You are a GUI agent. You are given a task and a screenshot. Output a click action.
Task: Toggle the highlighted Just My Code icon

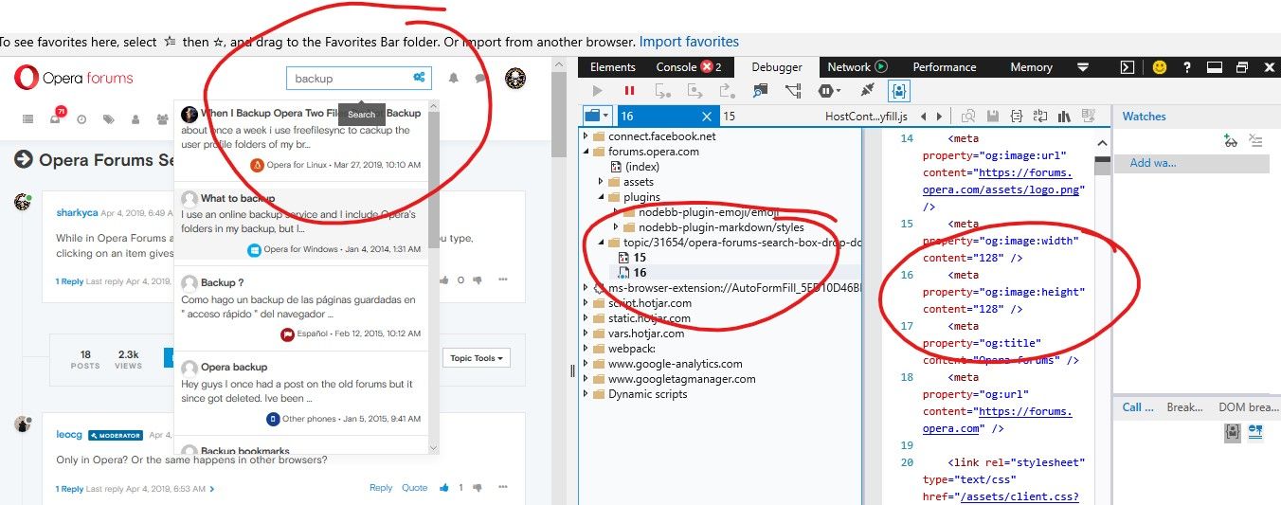(898, 91)
